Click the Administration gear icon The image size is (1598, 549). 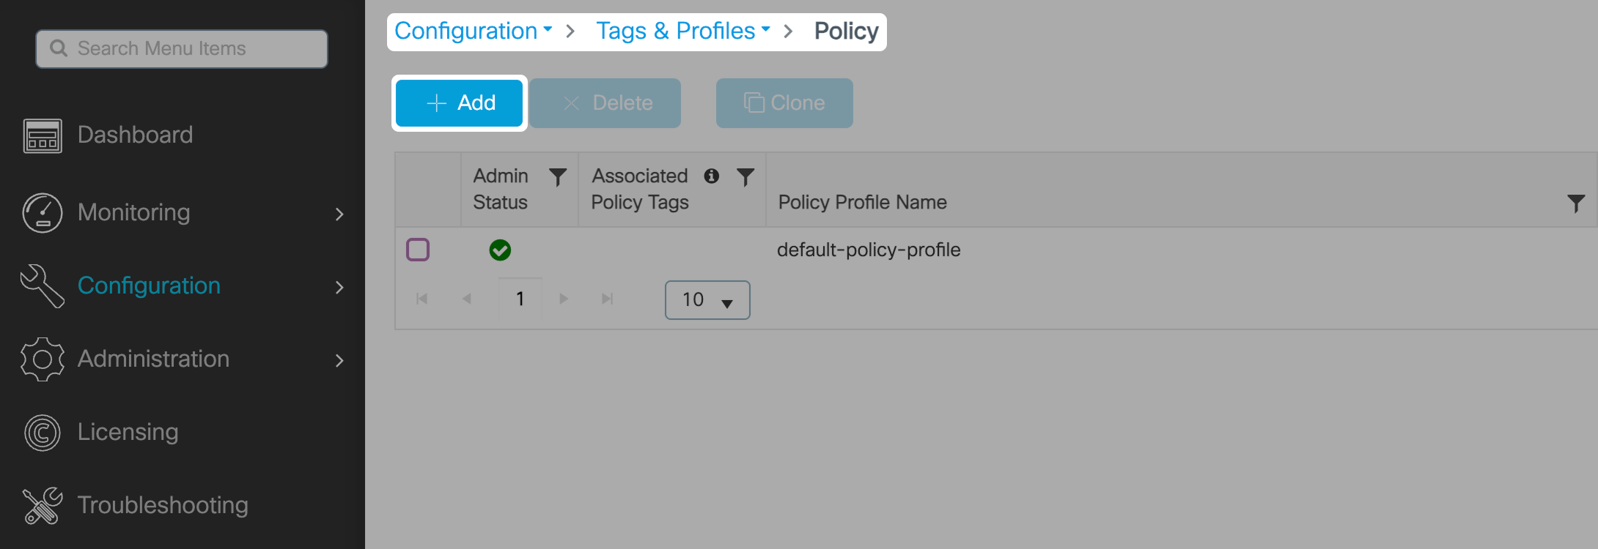click(x=43, y=359)
